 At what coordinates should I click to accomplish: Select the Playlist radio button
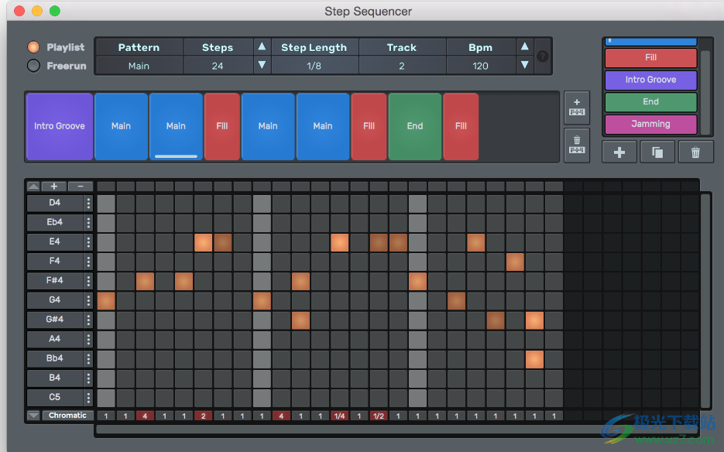coord(34,46)
